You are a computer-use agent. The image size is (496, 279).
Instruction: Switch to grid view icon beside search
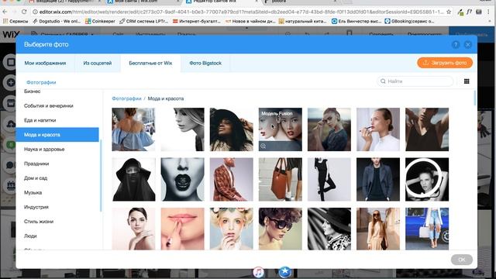pyautogui.click(x=467, y=81)
